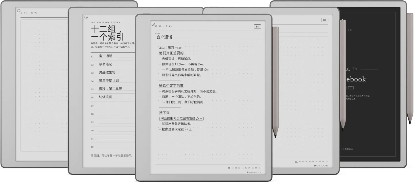Image resolution: width=414 pixels, height=182 pixels.
Task: Click the line 旧系统导出仍是未解的问题。
Action: [x=180, y=75]
